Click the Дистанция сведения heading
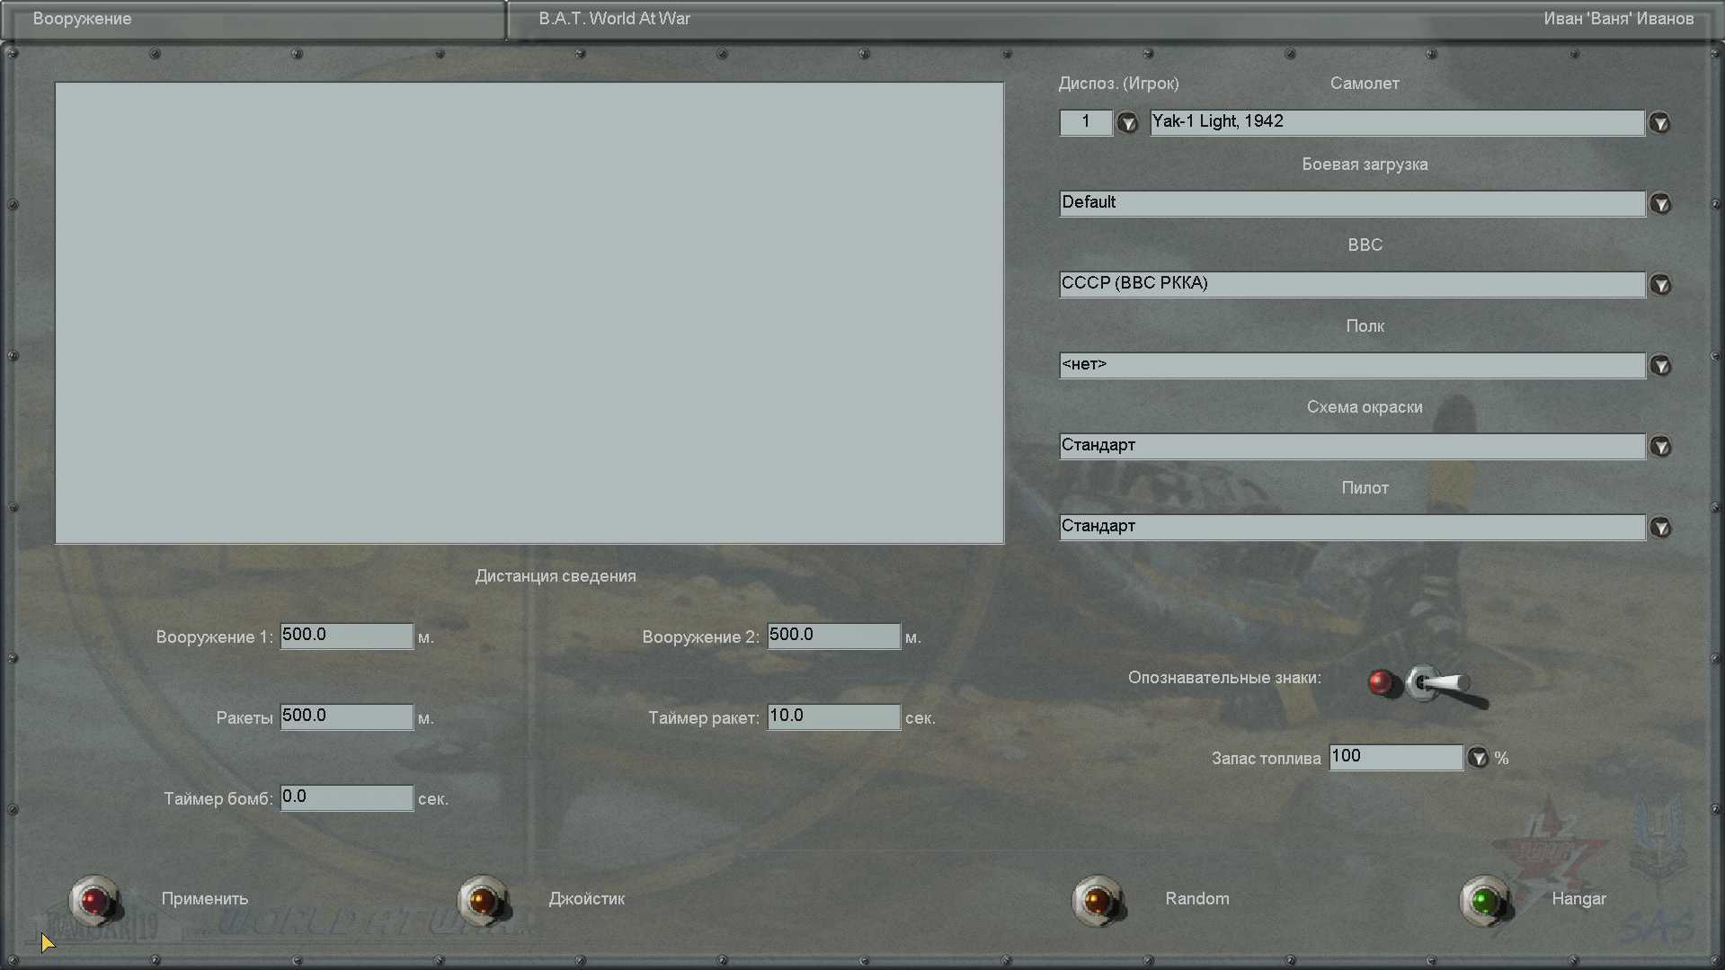 point(556,576)
